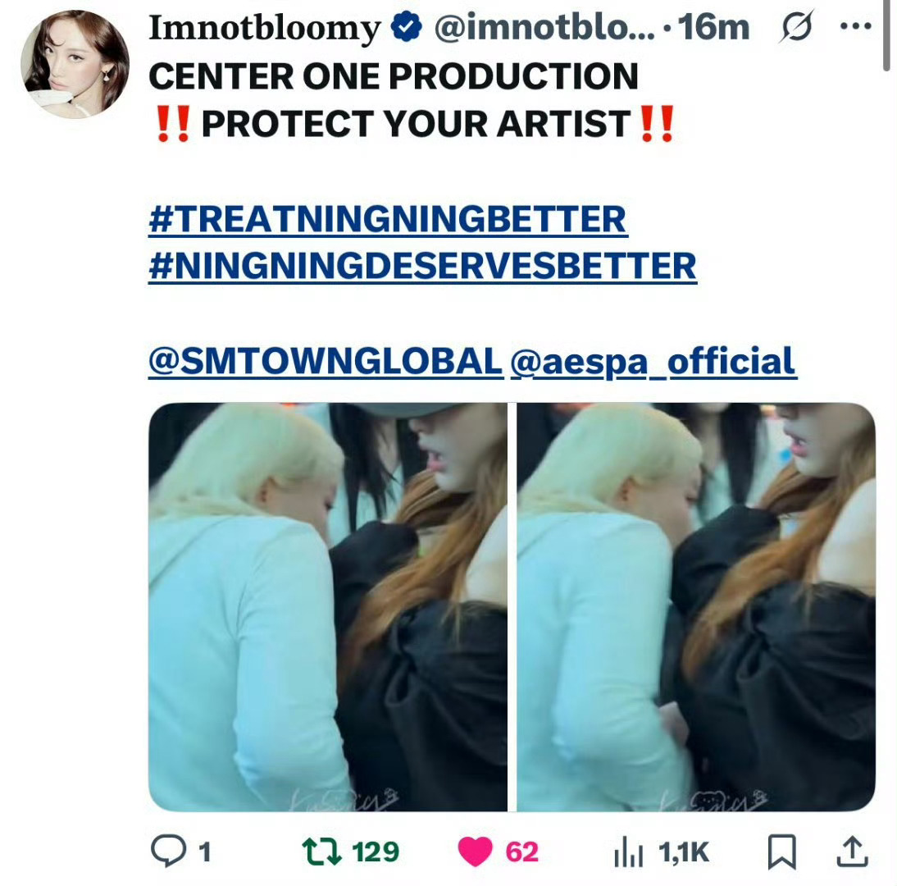Open the share upload icon
897x886 pixels.
(853, 852)
